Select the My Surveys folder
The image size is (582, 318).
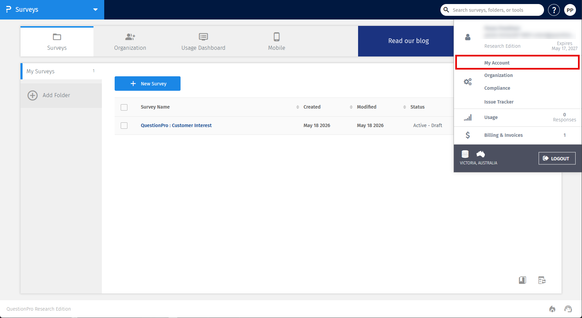click(x=61, y=71)
